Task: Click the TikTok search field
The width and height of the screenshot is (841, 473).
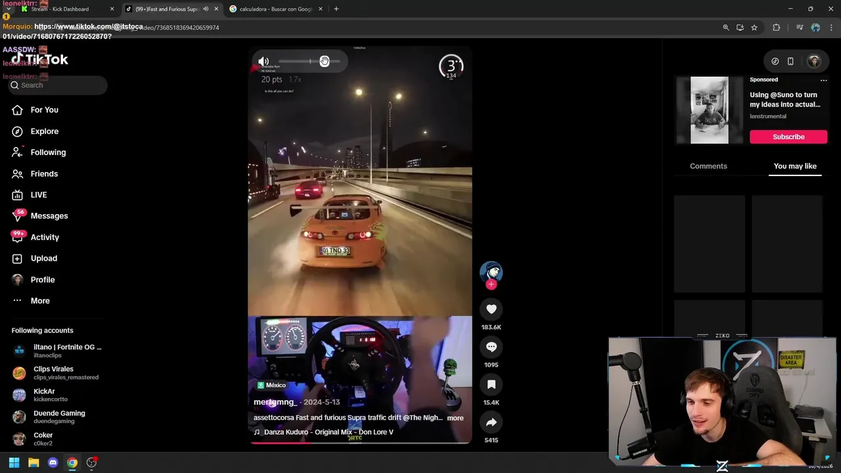Action: pyautogui.click(x=58, y=85)
